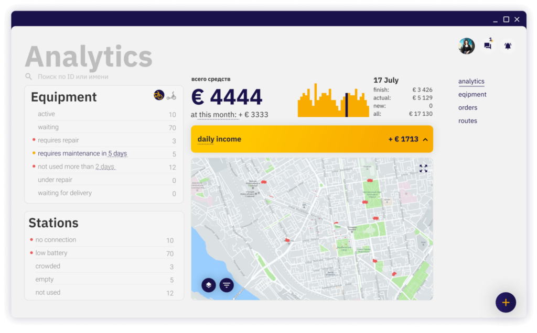Open the 'at this month' period selector

click(x=213, y=115)
